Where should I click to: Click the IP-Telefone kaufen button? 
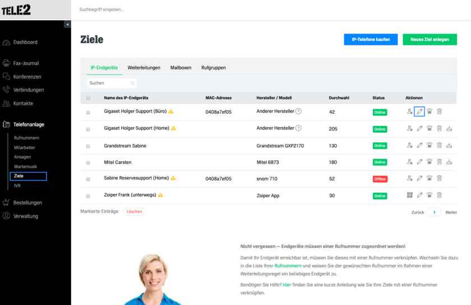coord(371,39)
